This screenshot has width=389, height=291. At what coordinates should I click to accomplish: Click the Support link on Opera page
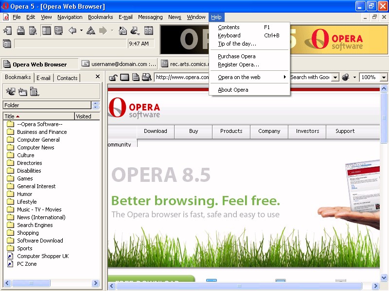pos(345,131)
